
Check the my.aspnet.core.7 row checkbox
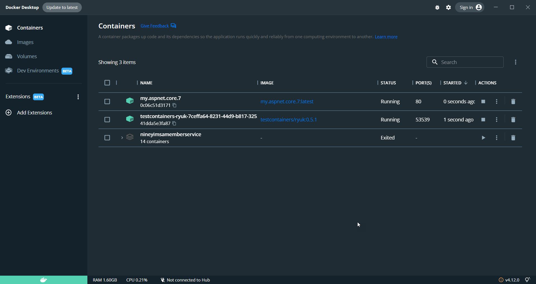click(107, 102)
